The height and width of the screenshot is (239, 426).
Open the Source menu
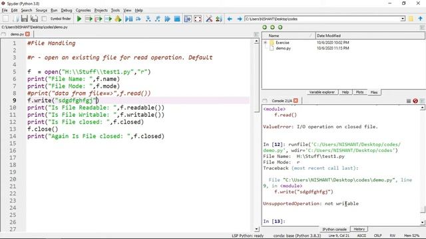[41, 11]
